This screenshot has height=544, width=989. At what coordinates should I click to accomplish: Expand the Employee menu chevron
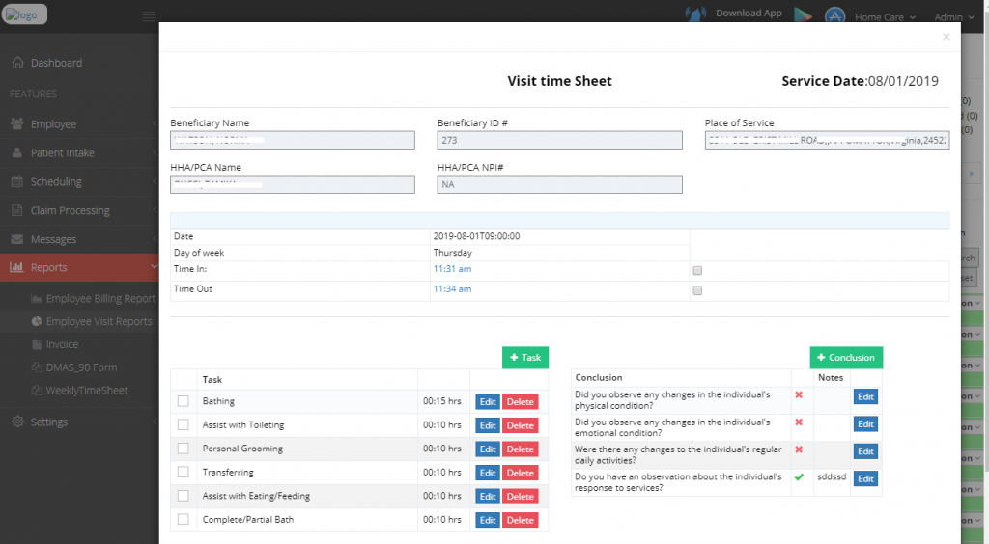point(155,123)
